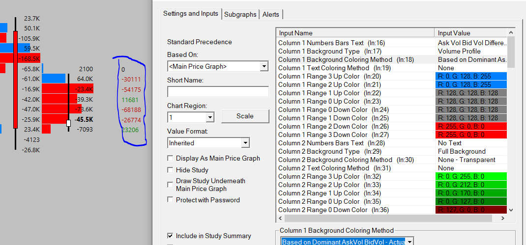This screenshot has width=526, height=245.
Task: Click Column 1 Range 0 Down Color swatch
Action: pos(470,109)
